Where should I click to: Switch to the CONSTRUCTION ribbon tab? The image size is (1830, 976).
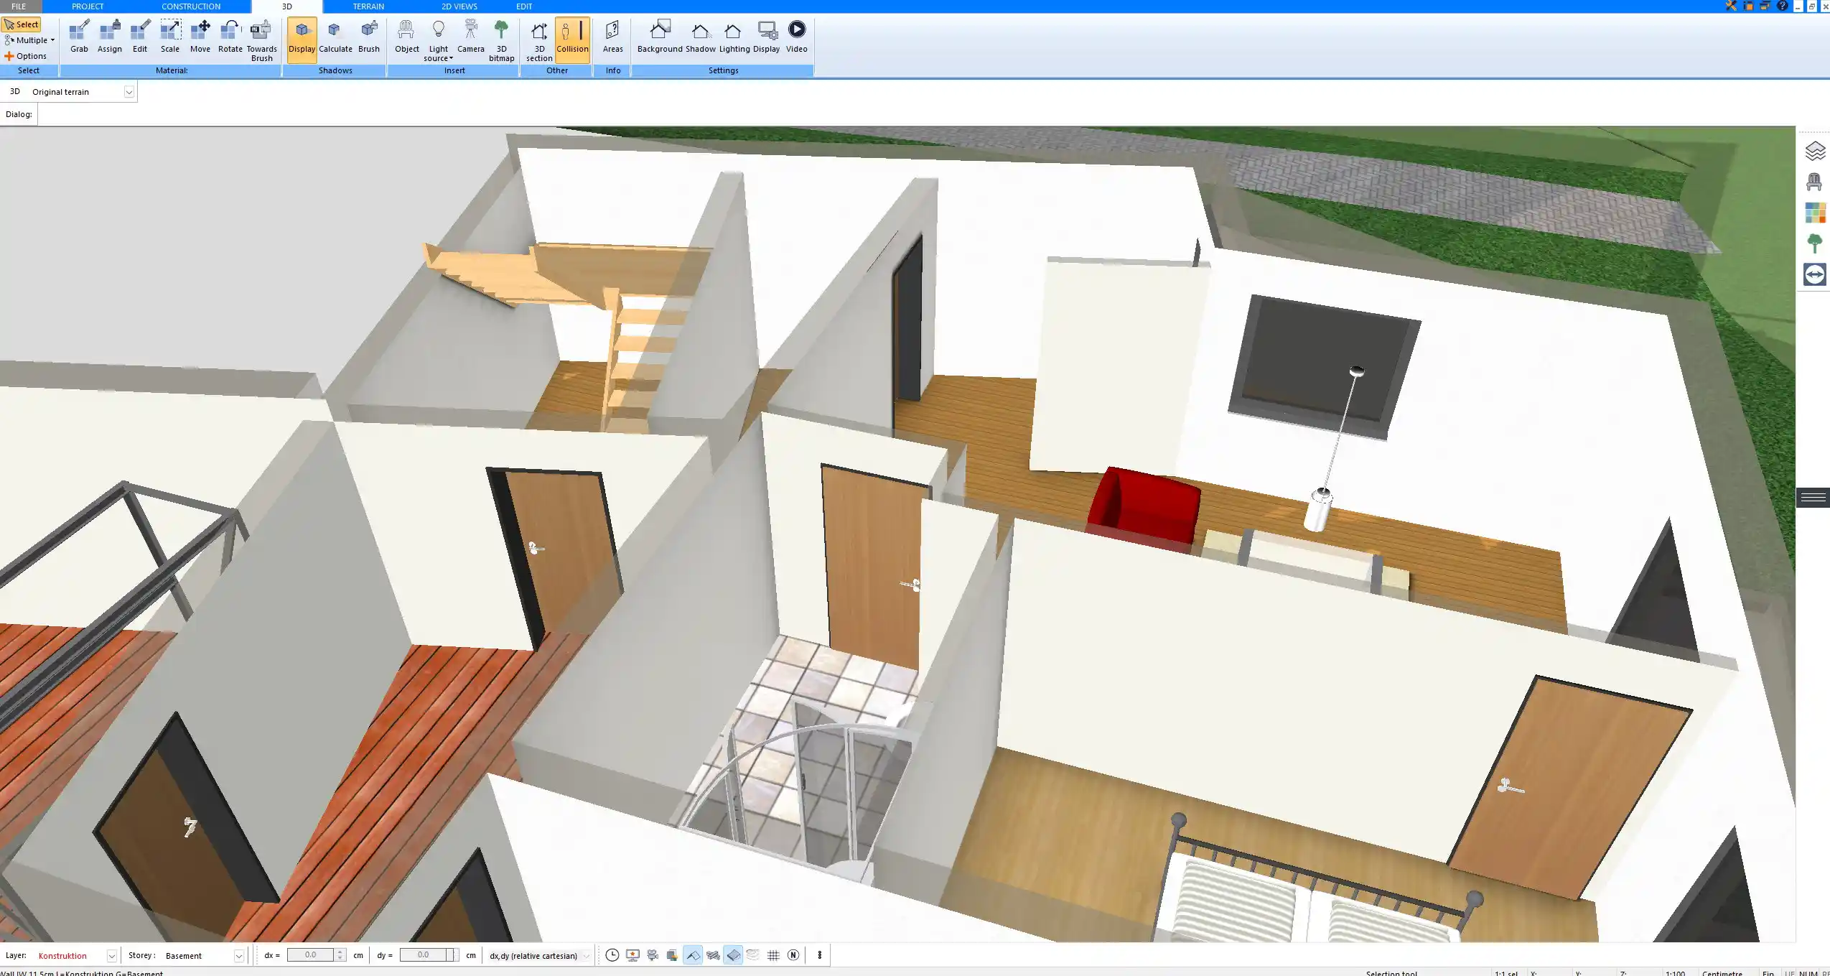[x=191, y=6]
